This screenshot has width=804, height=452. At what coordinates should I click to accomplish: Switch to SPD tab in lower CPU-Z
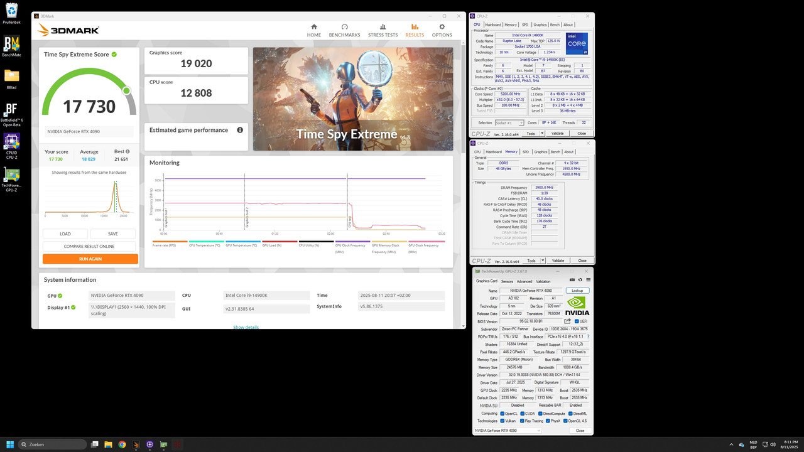[526, 151]
